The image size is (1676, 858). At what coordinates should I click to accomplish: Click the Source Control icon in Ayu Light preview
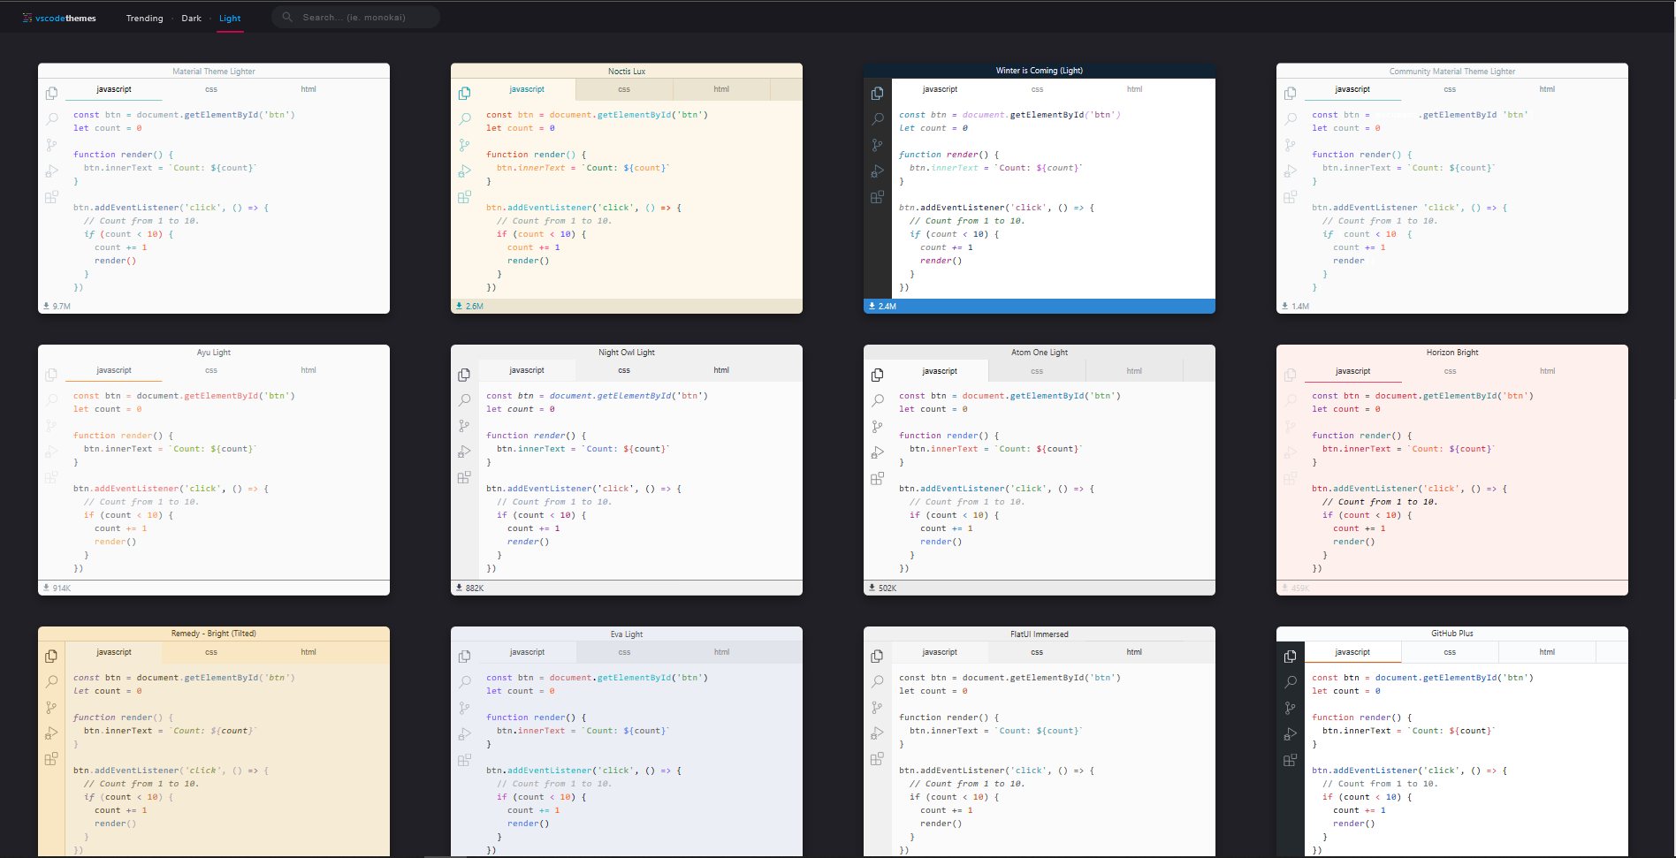click(51, 425)
